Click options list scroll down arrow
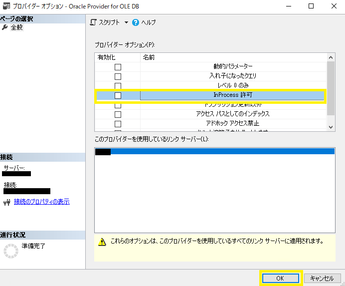This screenshot has height=286, width=345. click(x=331, y=127)
